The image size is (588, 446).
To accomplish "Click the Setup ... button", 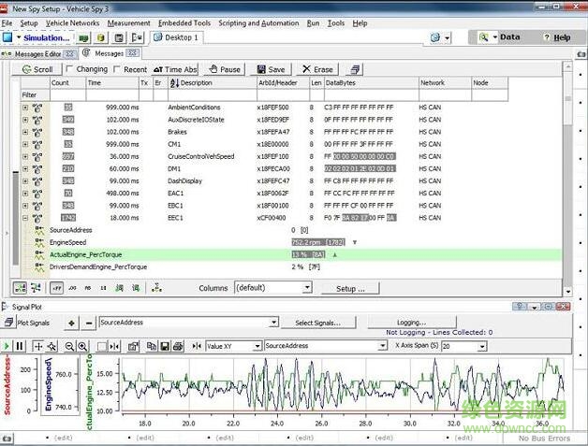I will (x=351, y=288).
